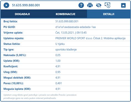This screenshot has height=102, width=131.
Task: Click the Uplata (KM): label
Action: pos(12,61)
